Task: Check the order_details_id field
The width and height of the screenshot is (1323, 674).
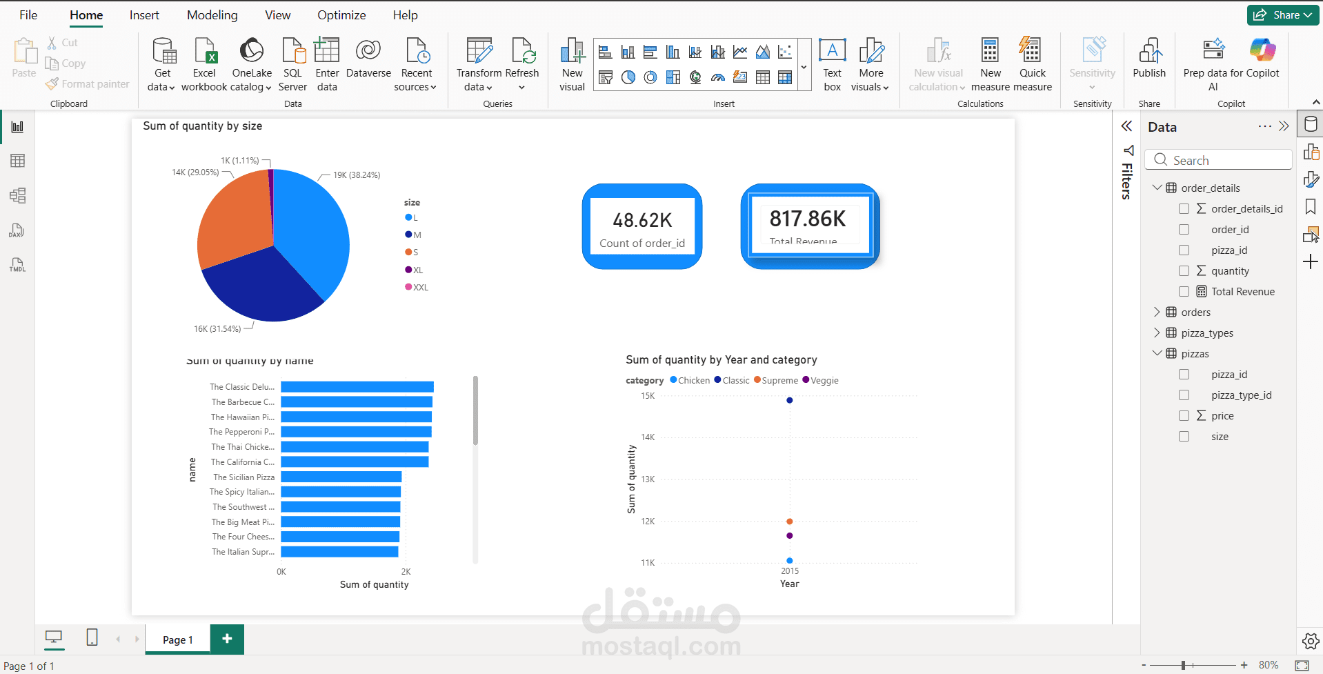Action: coord(1184,209)
